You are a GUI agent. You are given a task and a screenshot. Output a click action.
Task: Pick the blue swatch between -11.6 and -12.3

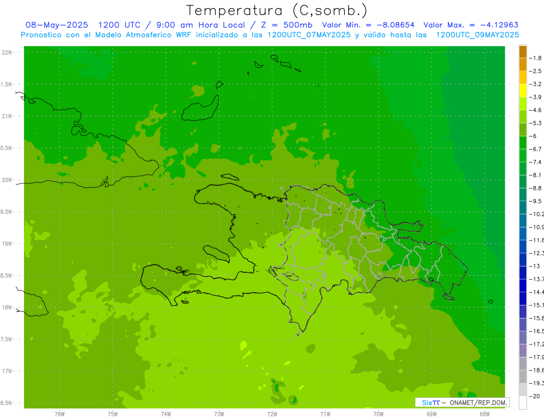pos(523,247)
